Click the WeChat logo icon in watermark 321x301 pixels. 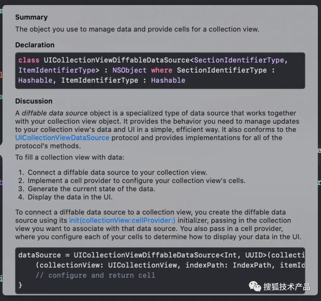tap(255, 286)
